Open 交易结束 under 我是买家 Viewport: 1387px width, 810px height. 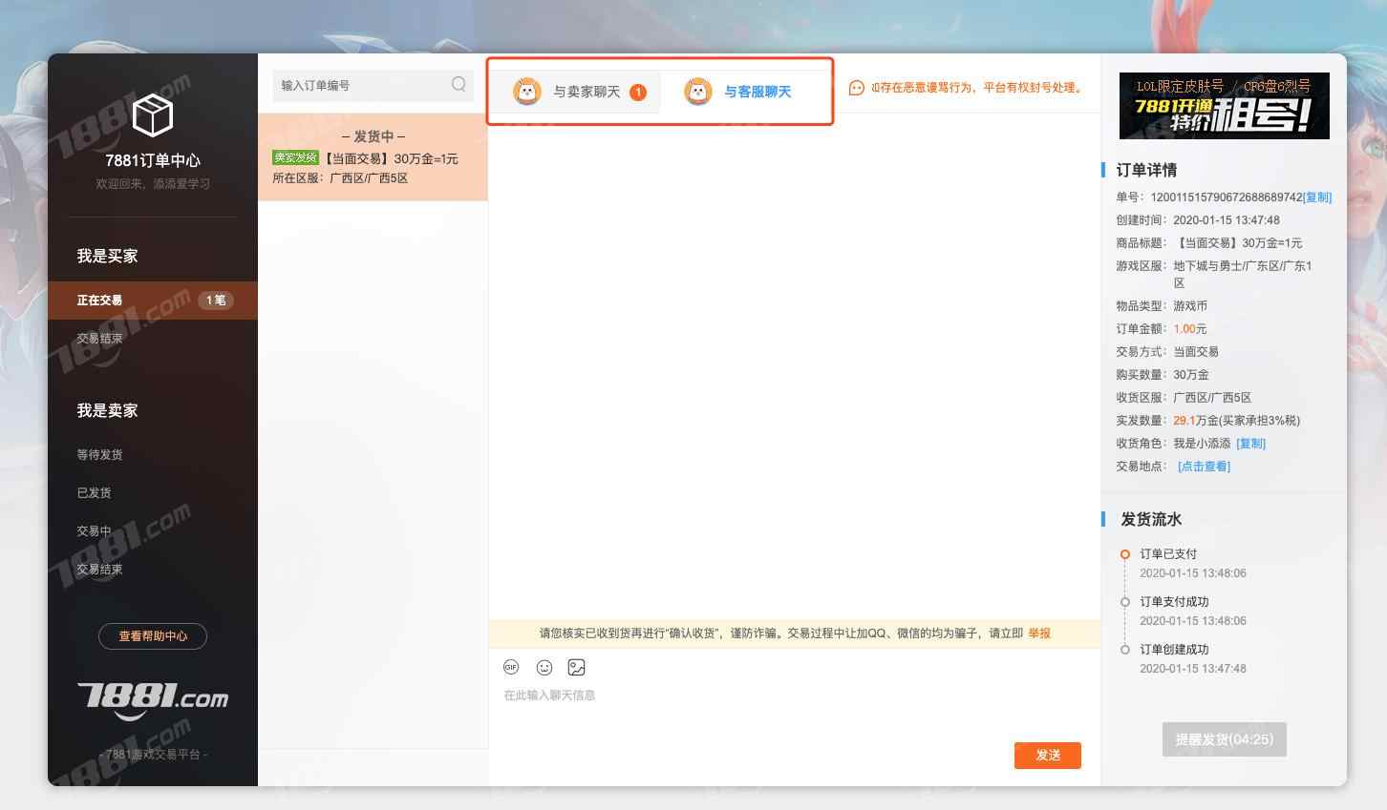click(x=99, y=339)
